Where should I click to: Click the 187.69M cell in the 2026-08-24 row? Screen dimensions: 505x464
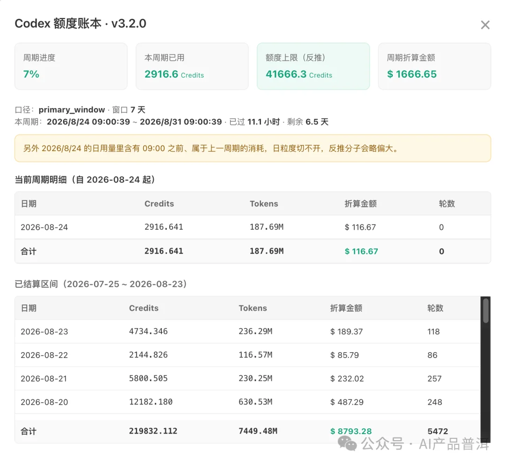[267, 227]
